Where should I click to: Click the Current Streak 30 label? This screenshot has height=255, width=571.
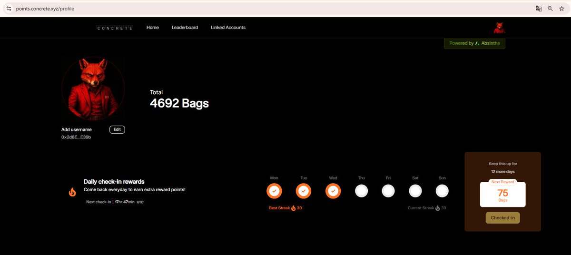click(427, 208)
